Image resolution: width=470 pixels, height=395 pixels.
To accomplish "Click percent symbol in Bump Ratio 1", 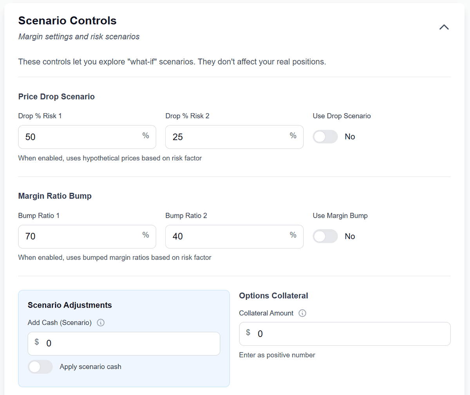I will coord(146,235).
